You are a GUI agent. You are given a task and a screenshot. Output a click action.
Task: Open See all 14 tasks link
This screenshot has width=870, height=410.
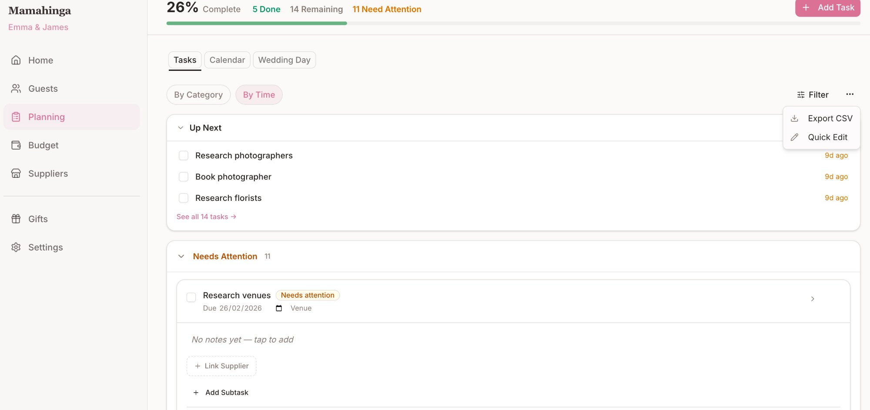coord(206,217)
